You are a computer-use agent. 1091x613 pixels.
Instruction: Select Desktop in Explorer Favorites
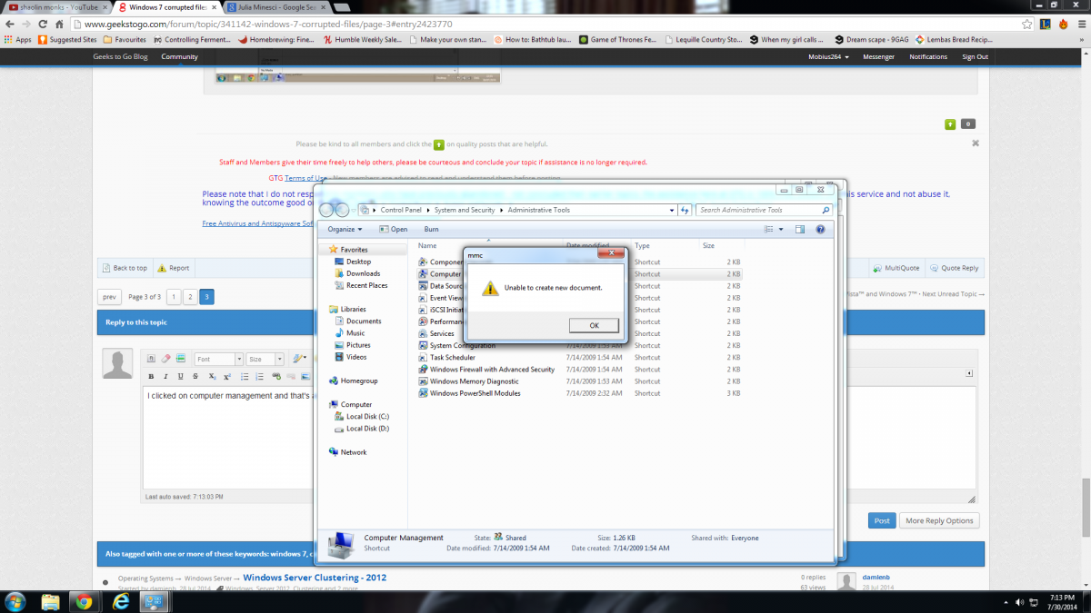click(351, 262)
